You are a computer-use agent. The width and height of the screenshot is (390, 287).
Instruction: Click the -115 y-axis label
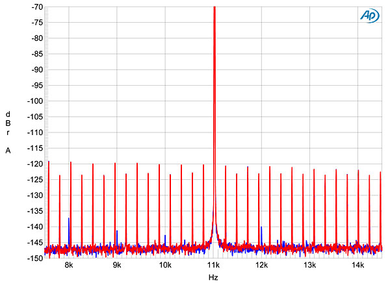35,148
